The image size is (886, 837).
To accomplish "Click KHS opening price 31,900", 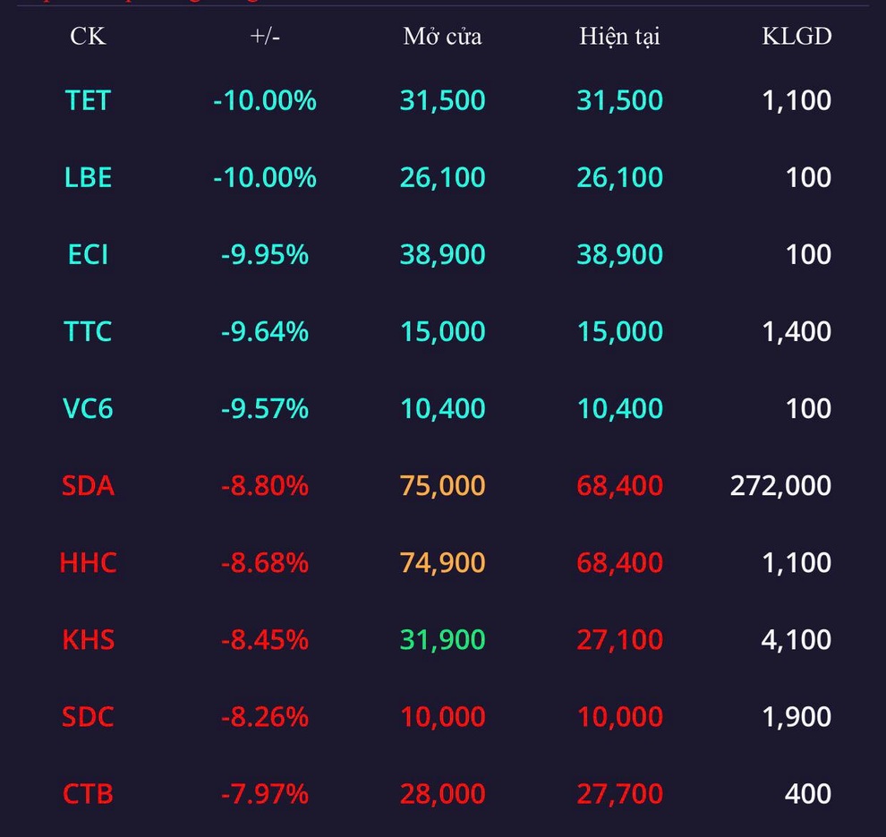I will tap(442, 640).
